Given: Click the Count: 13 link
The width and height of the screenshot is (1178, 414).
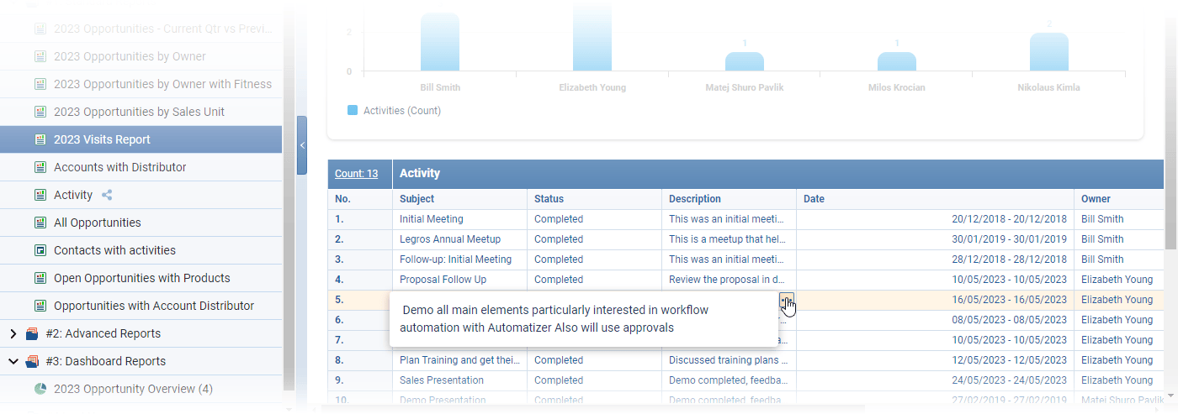Looking at the screenshot, I should coord(357,174).
